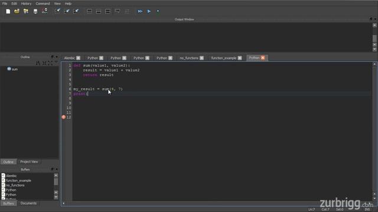Image resolution: width=378 pixels, height=212 pixels.
Task: Open the History menu
Action: pyautogui.click(x=26, y=4)
